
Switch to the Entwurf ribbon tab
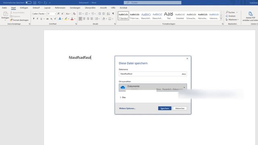[x=36, y=8]
